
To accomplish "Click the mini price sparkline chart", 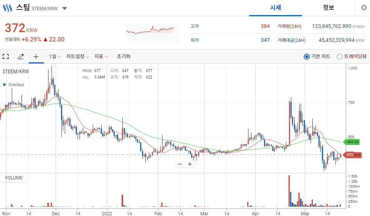I will (153, 33).
